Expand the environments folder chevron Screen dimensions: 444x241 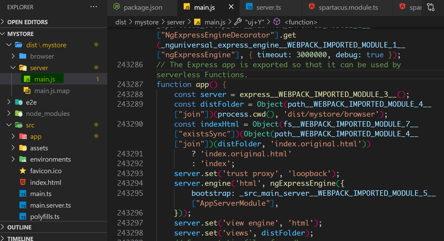tap(13, 159)
